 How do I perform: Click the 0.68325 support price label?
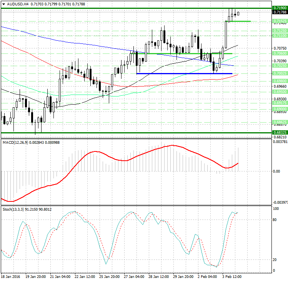point(279,132)
